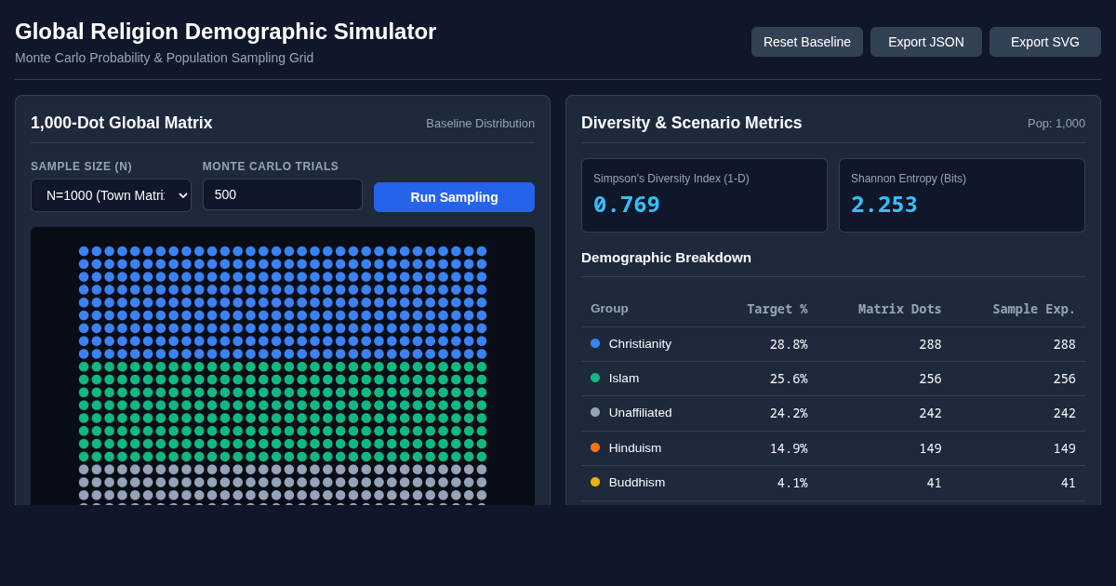Click the Diversity & Scenario Metrics heading
The width and height of the screenshot is (1116, 586).
click(x=691, y=123)
